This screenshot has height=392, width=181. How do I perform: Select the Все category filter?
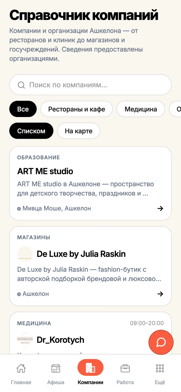23,109
